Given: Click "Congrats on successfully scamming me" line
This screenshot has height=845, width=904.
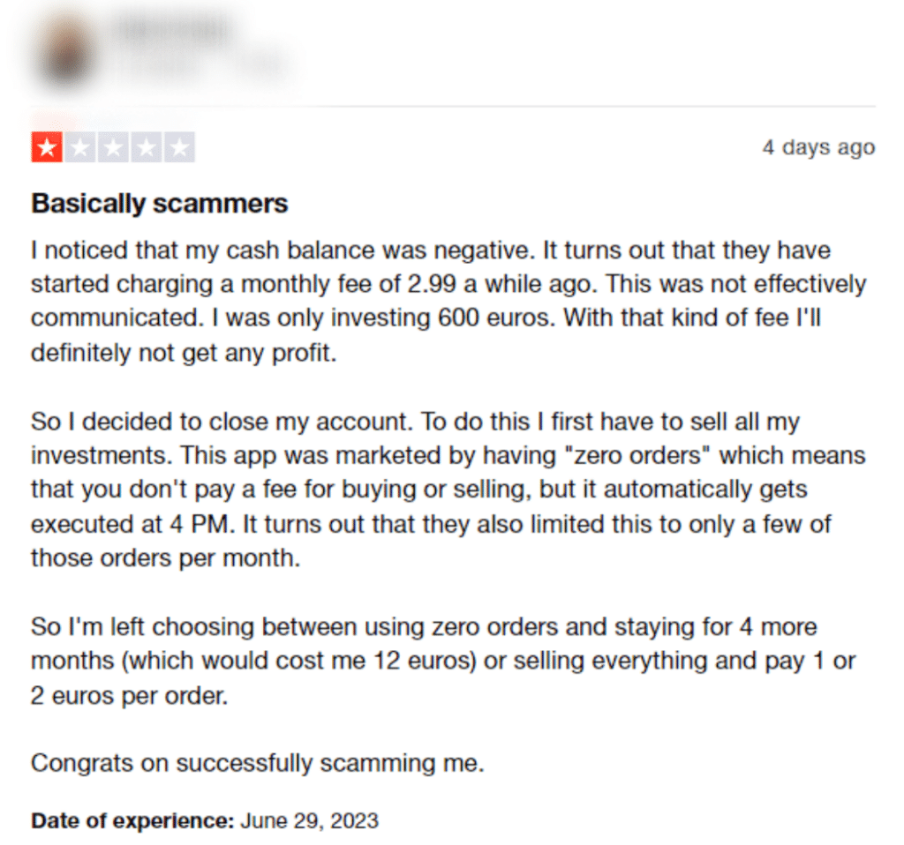Looking at the screenshot, I should click(x=258, y=763).
